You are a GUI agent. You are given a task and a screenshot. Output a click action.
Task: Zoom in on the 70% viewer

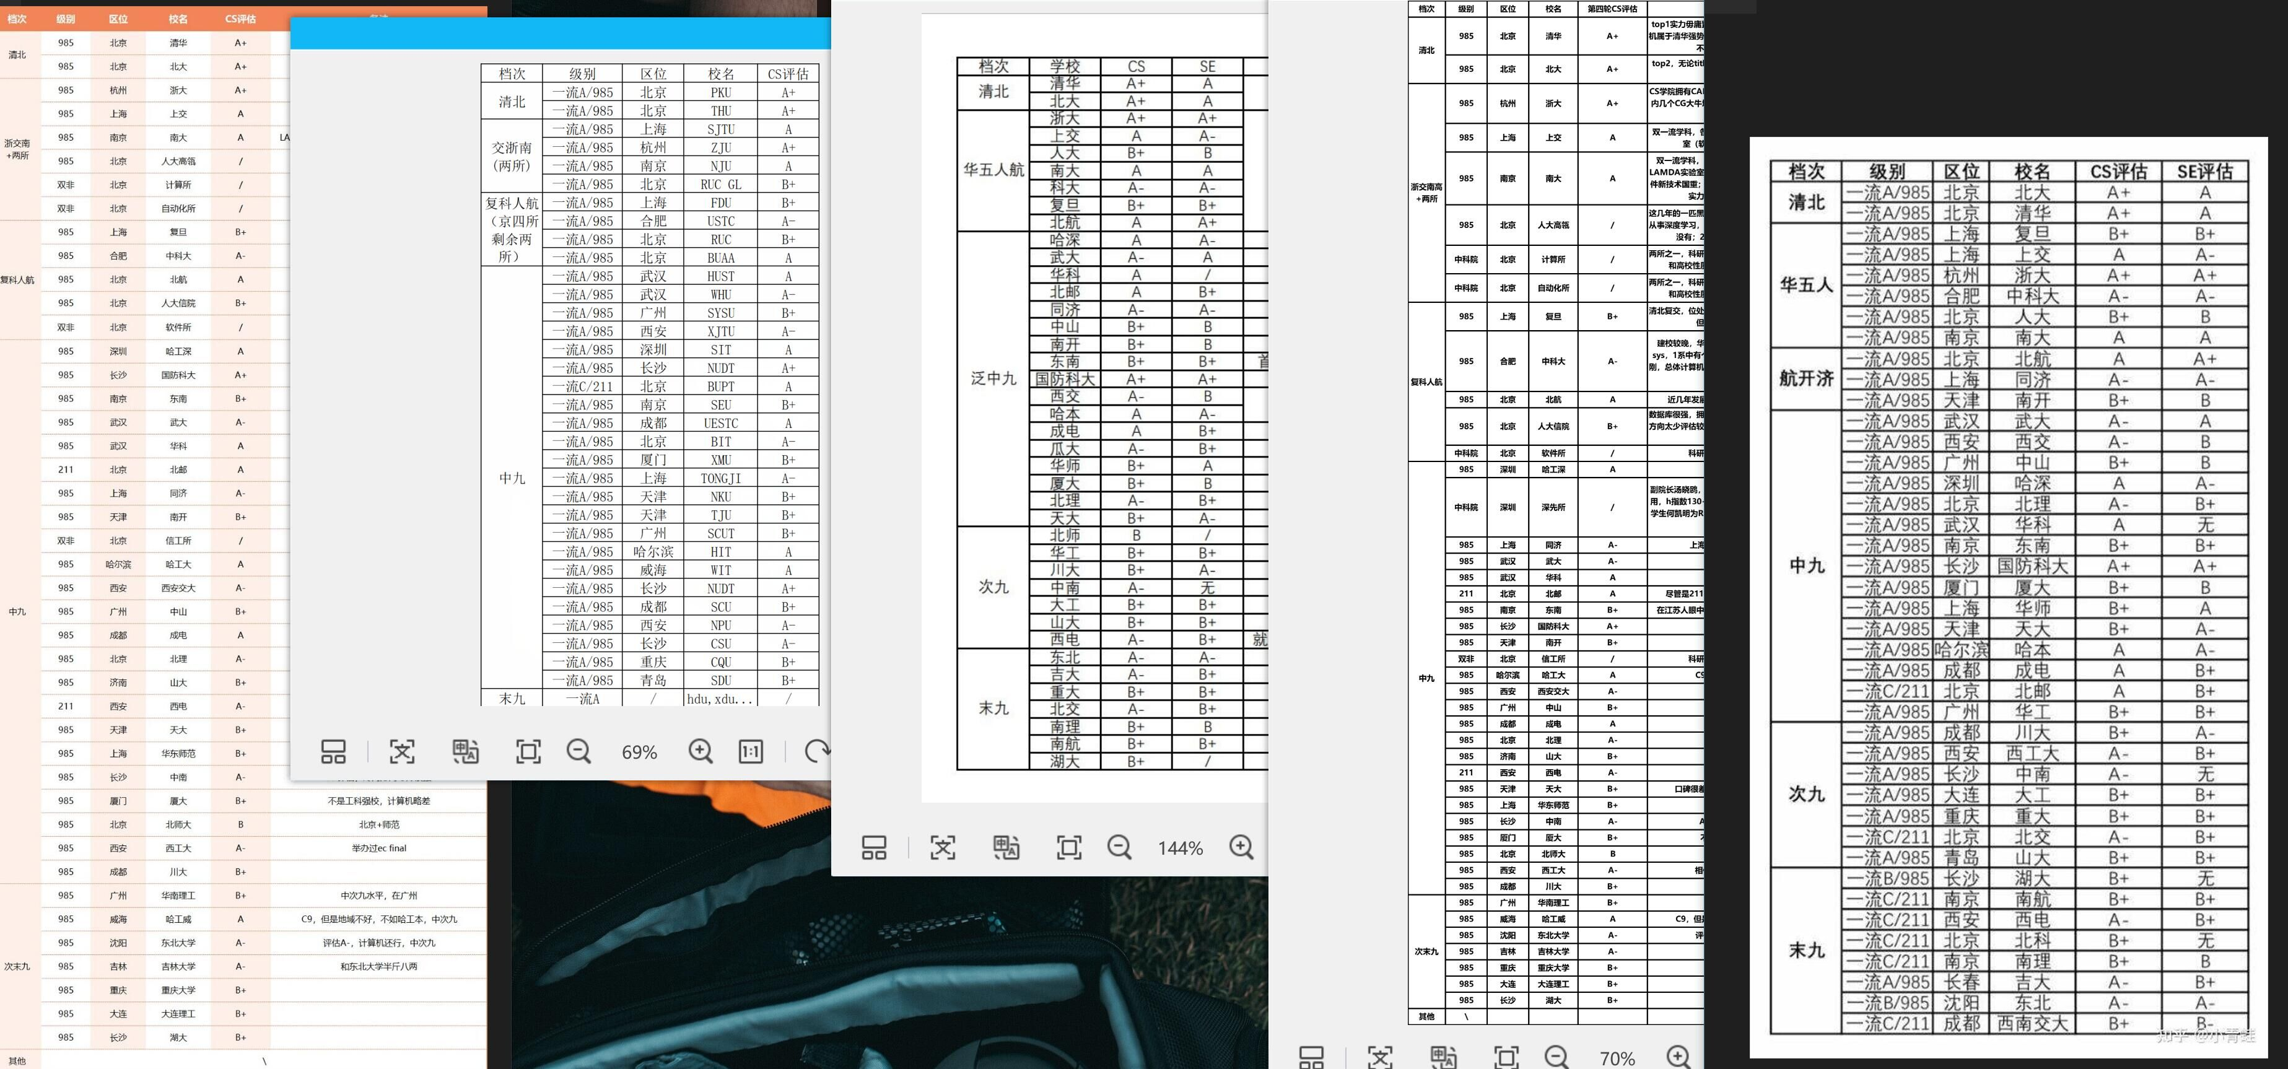tap(1679, 1057)
